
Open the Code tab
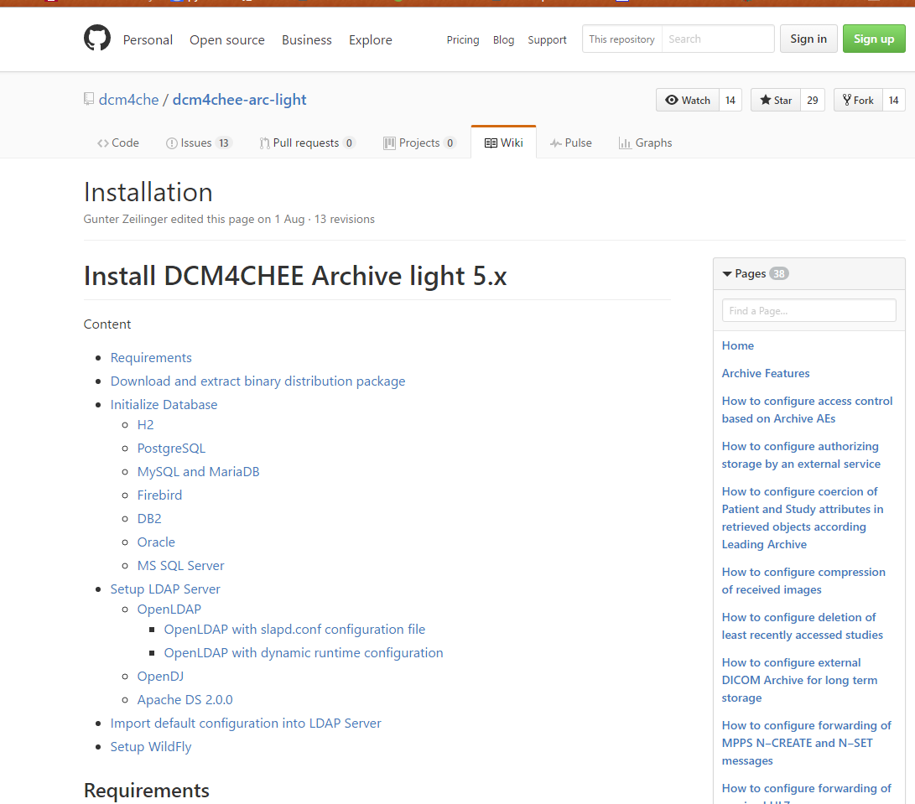click(x=118, y=143)
